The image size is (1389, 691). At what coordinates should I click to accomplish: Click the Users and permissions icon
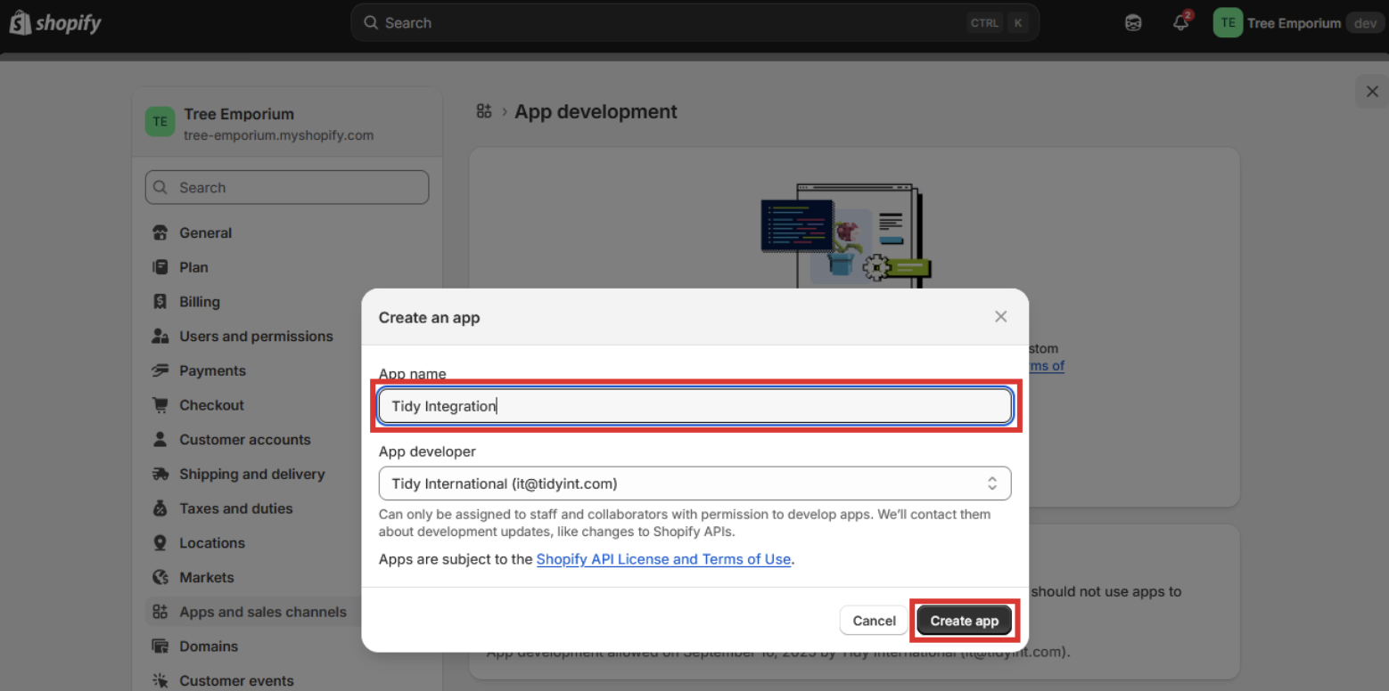tap(160, 337)
